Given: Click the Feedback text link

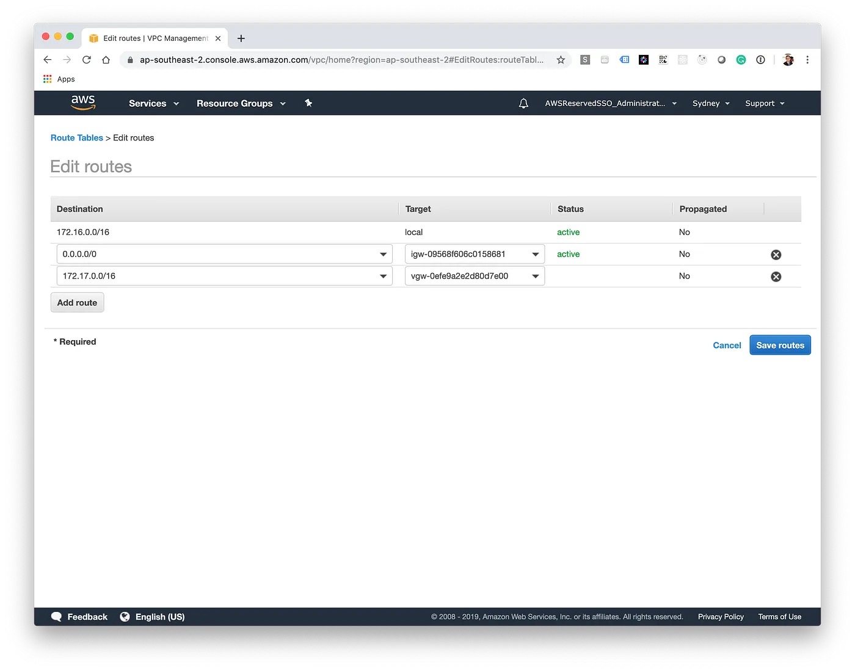Looking at the screenshot, I should tap(87, 617).
